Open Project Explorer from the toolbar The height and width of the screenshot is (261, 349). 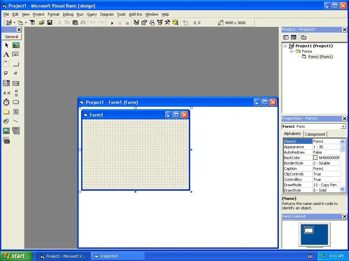(136, 22)
